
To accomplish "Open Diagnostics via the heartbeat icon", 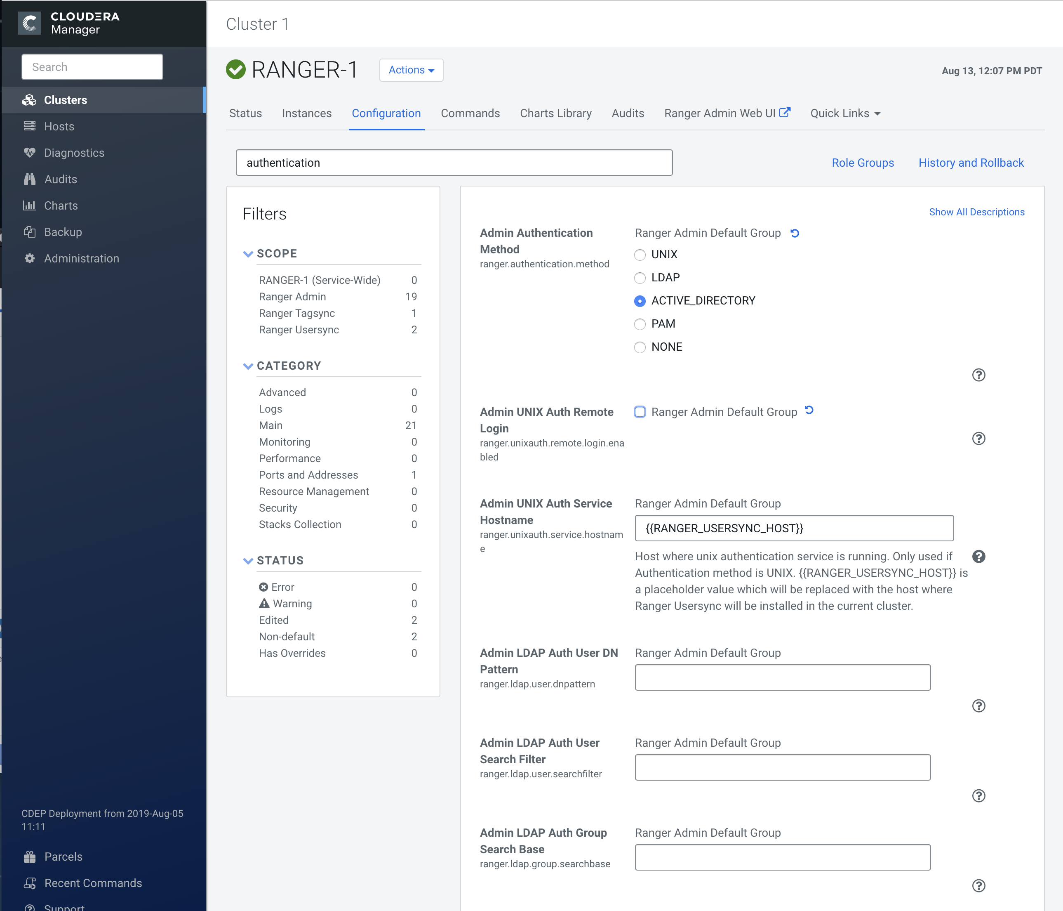I will [x=30, y=152].
